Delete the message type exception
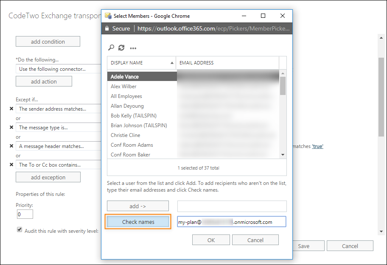 point(11,127)
